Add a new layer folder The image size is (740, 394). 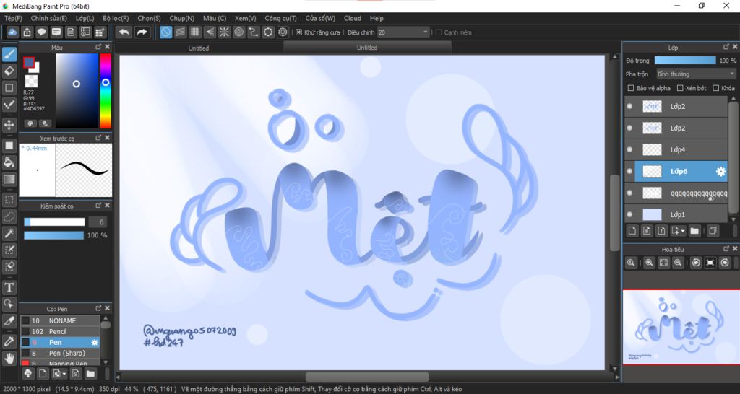pos(694,230)
